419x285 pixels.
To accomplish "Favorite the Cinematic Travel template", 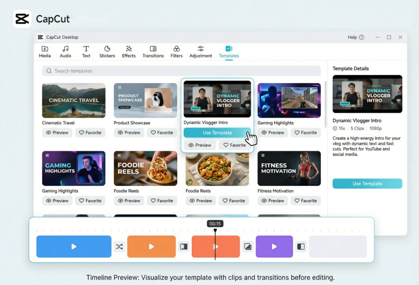I will click(90, 133).
